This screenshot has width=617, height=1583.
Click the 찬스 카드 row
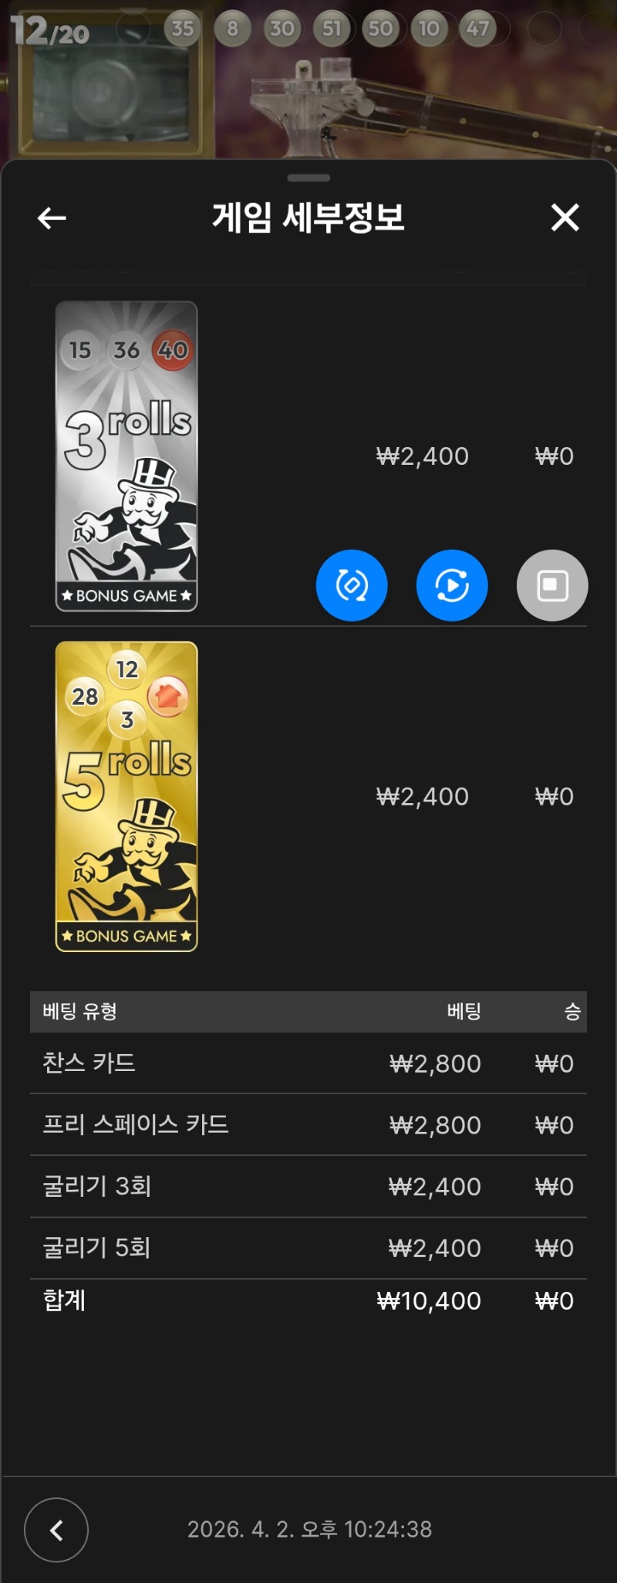(308, 1063)
